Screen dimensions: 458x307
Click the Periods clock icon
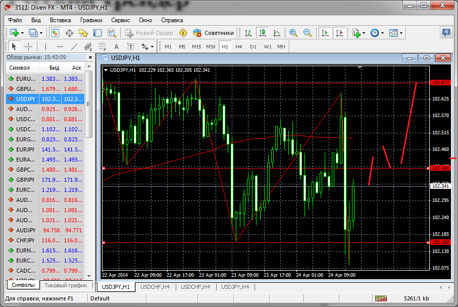tap(375, 33)
